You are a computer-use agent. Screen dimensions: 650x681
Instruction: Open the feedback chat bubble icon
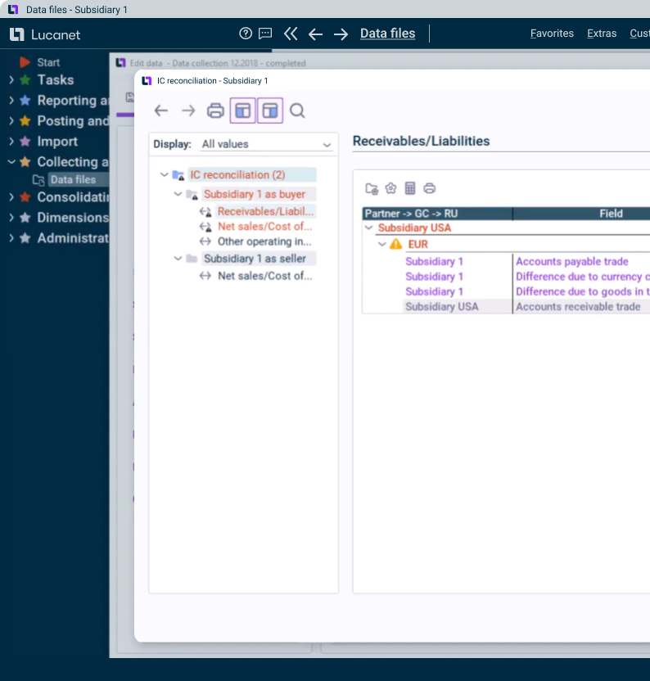(x=265, y=34)
